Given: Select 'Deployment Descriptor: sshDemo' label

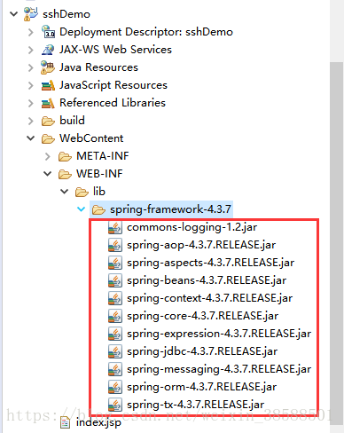Looking at the screenshot, I should coord(146,32).
